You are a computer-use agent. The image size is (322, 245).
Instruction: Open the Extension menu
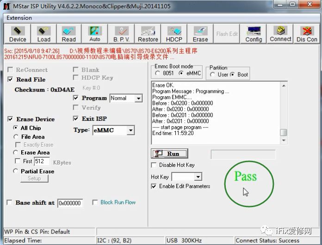[19, 18]
